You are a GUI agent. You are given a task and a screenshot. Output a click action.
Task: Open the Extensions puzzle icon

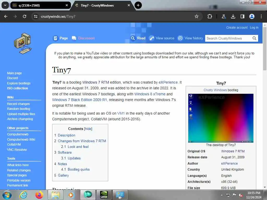tap(210, 16)
